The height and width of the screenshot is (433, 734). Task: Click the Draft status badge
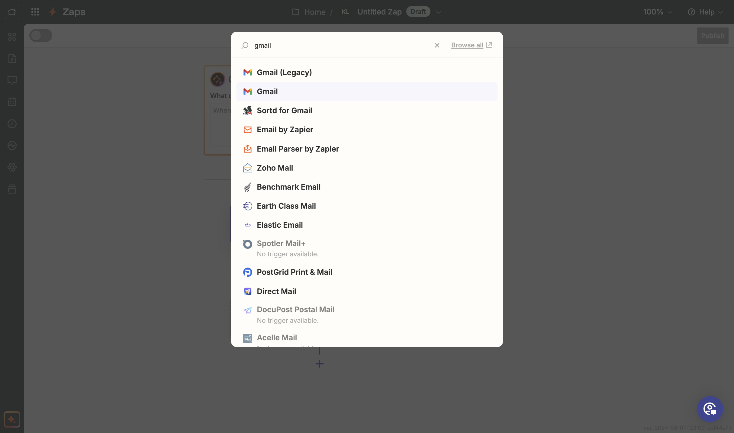[418, 12]
